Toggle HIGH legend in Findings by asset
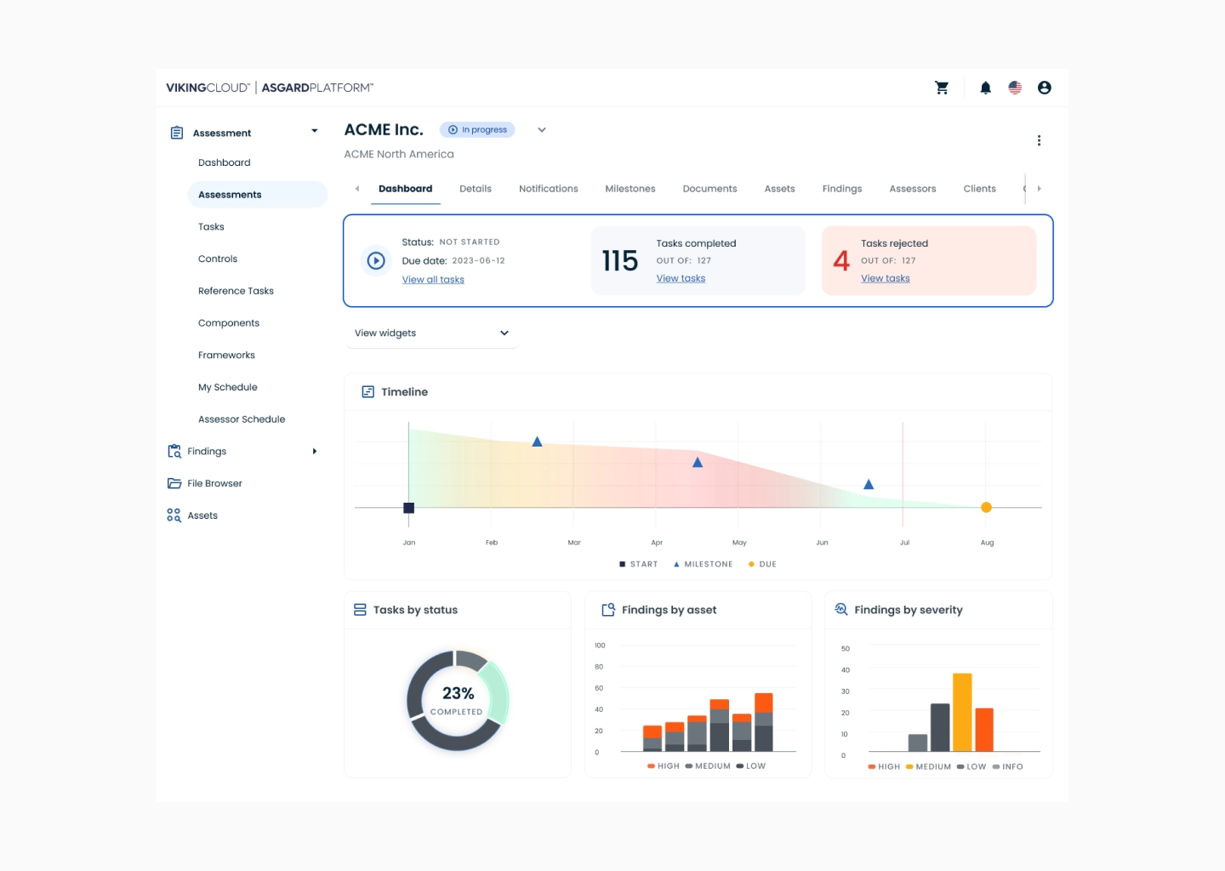The image size is (1225, 871). (x=664, y=766)
